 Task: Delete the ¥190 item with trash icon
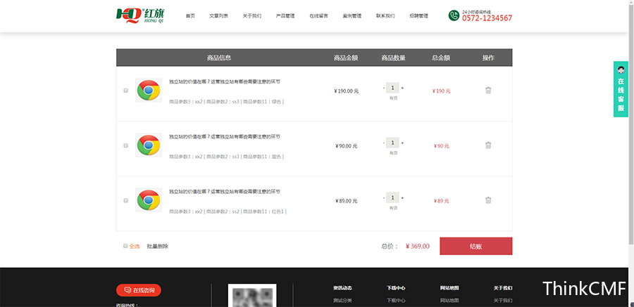coord(488,90)
